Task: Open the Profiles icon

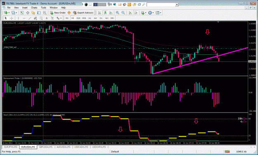Action: [13, 13]
